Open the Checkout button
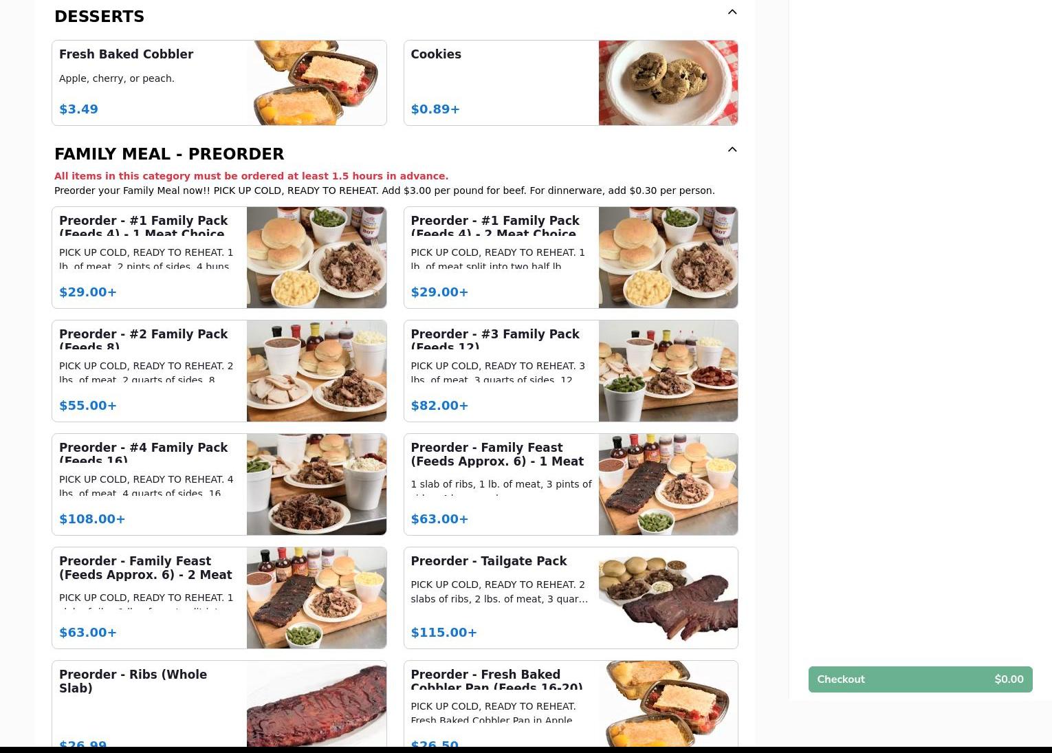 click(x=920, y=679)
